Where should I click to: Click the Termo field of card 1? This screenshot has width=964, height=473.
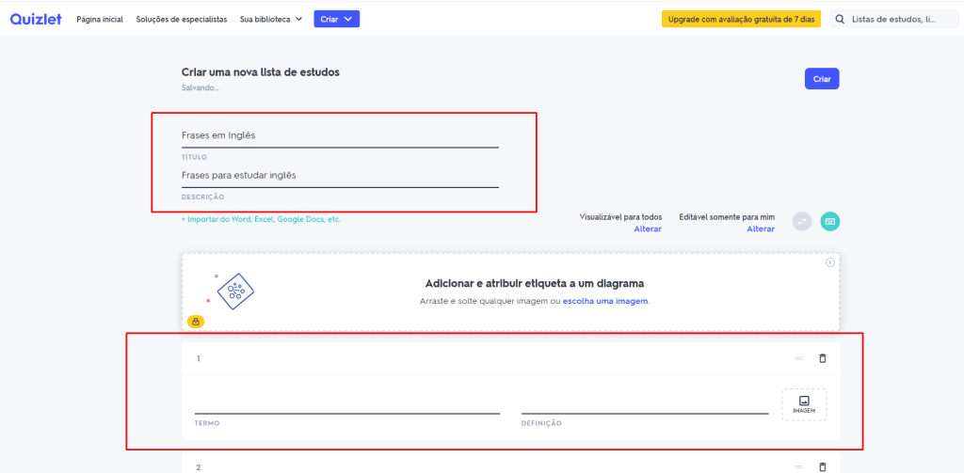[347, 404]
